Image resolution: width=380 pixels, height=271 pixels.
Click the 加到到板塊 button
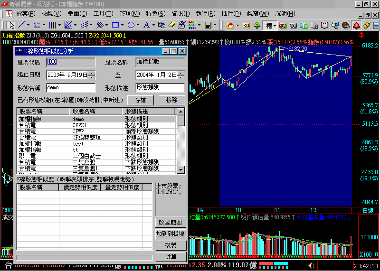click(x=171, y=234)
